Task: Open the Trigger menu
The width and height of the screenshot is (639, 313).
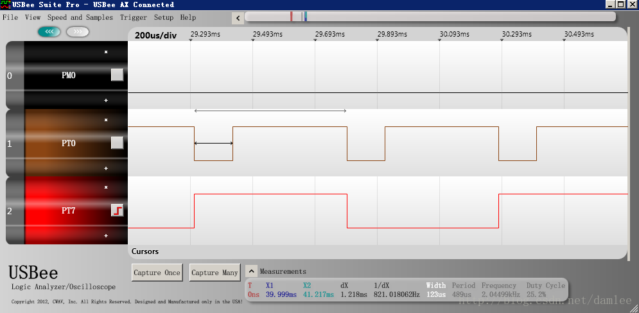Action: click(134, 17)
